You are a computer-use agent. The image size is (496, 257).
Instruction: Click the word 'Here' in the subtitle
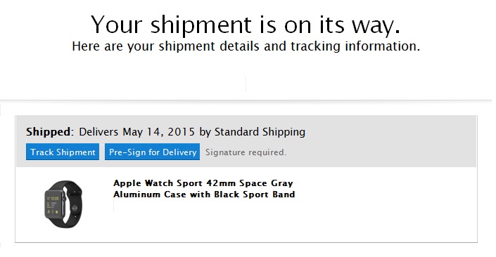86,46
